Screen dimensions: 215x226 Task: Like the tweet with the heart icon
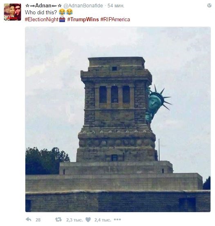(x=88, y=219)
